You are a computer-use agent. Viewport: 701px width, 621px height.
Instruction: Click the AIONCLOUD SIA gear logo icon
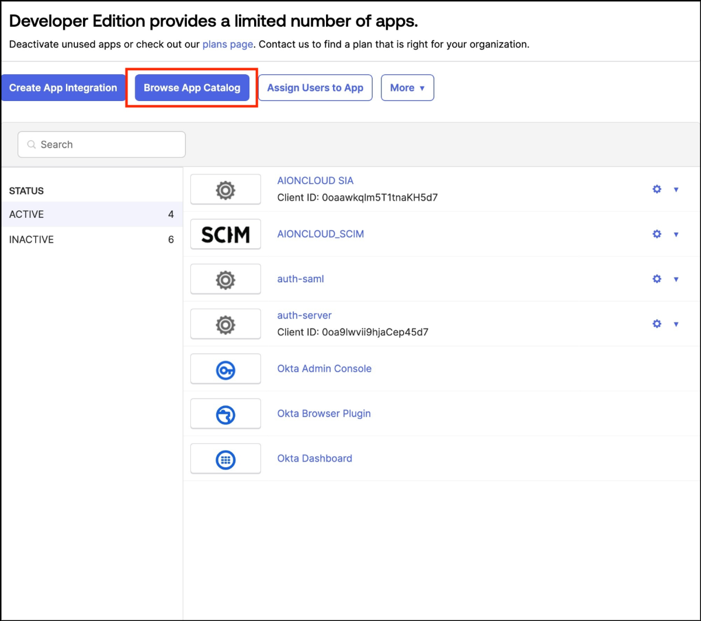click(x=225, y=190)
